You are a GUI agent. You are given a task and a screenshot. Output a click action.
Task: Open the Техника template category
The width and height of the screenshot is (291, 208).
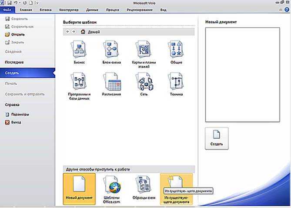tap(176, 84)
